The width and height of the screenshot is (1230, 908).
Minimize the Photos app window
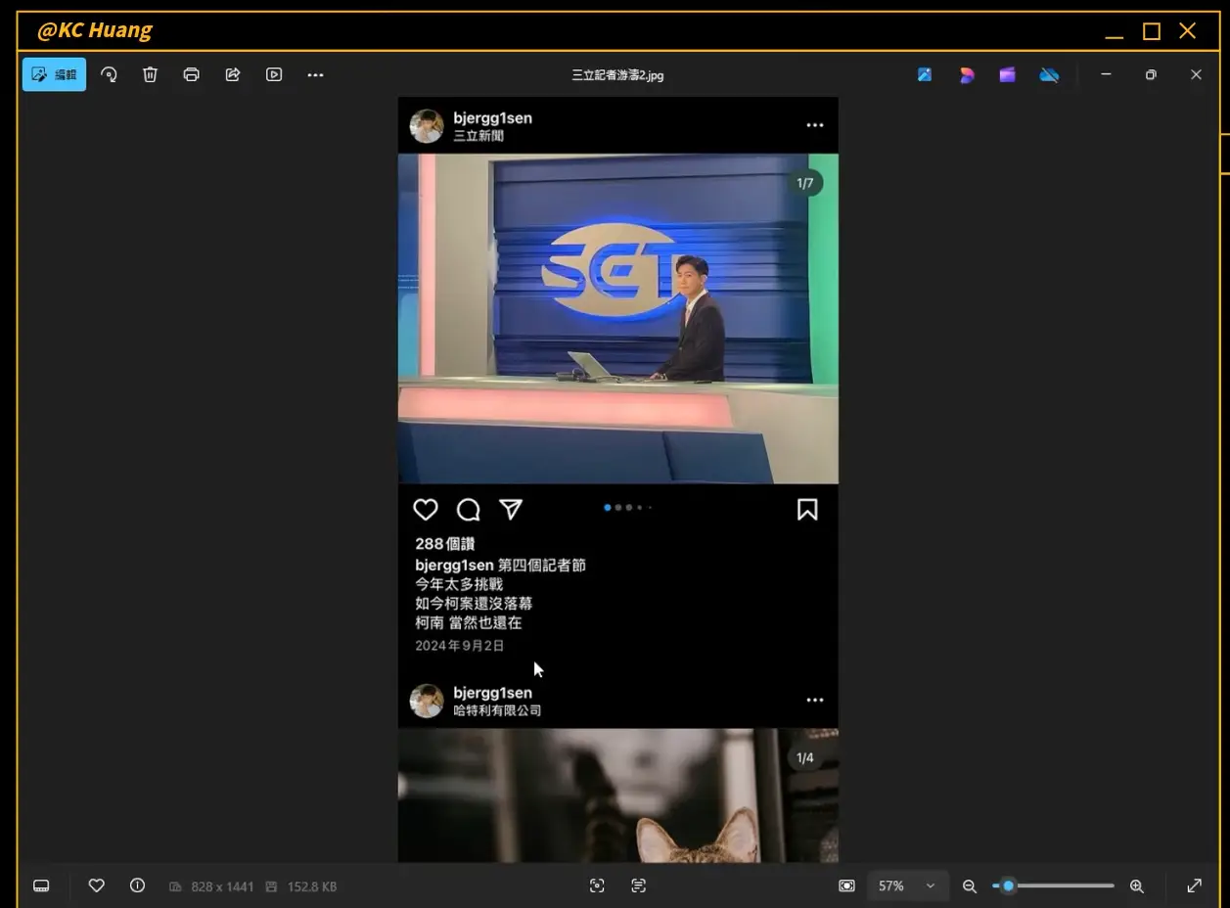(1106, 74)
